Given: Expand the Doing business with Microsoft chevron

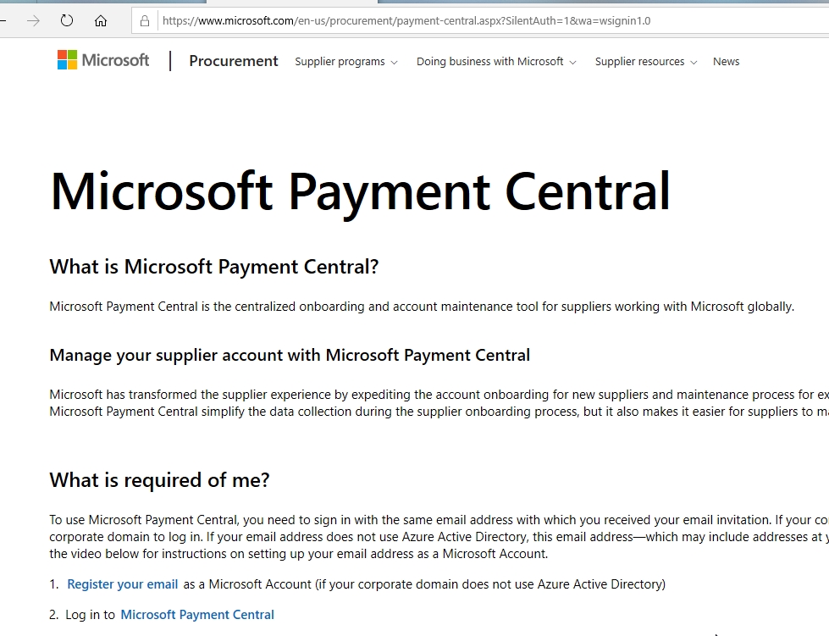Looking at the screenshot, I should 573,62.
